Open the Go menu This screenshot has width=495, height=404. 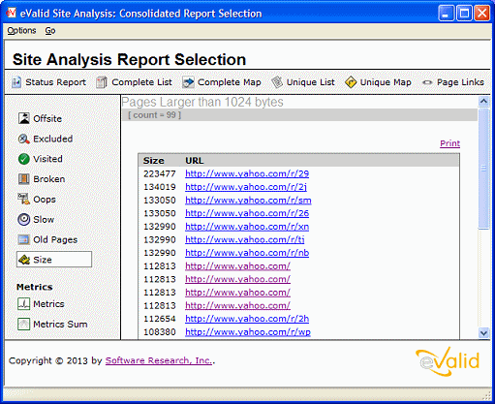click(x=50, y=31)
